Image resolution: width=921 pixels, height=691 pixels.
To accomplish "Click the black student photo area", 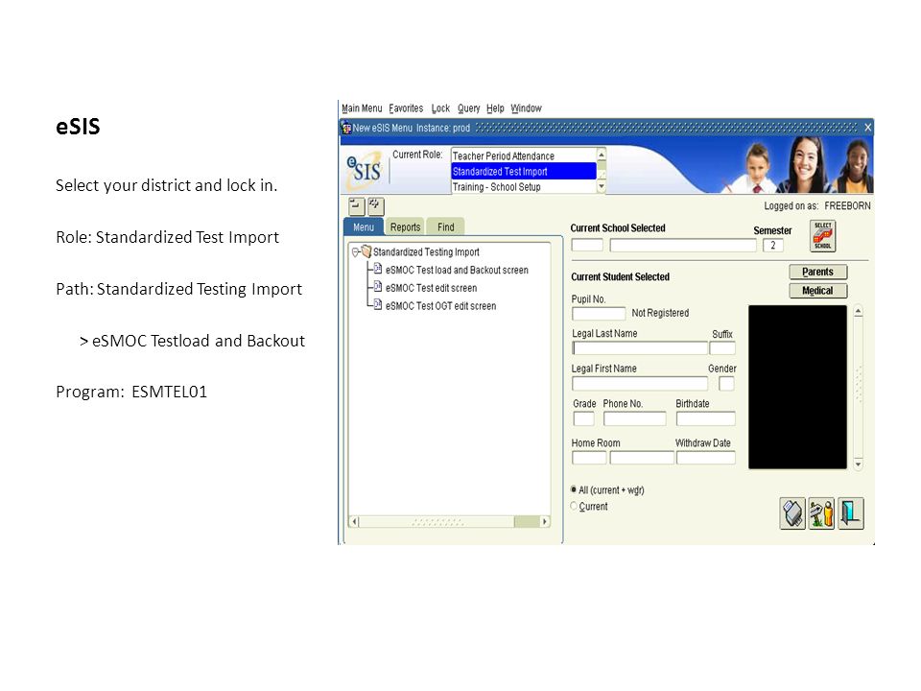I will [x=797, y=387].
